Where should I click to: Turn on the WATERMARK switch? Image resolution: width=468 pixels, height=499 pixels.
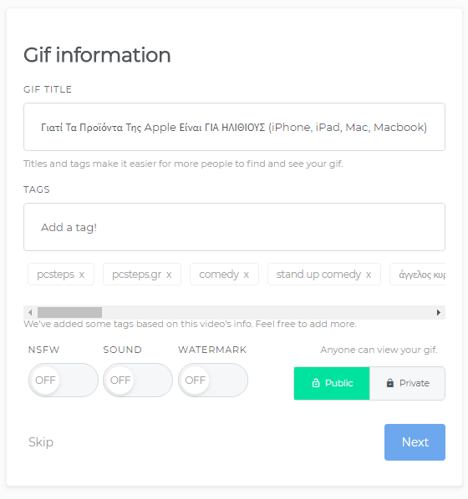pos(213,380)
